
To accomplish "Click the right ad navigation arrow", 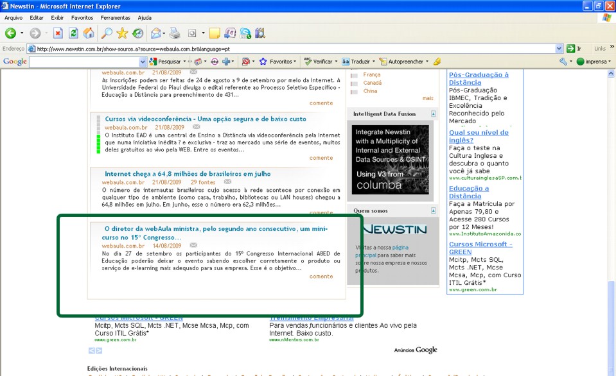I will click(99, 350).
